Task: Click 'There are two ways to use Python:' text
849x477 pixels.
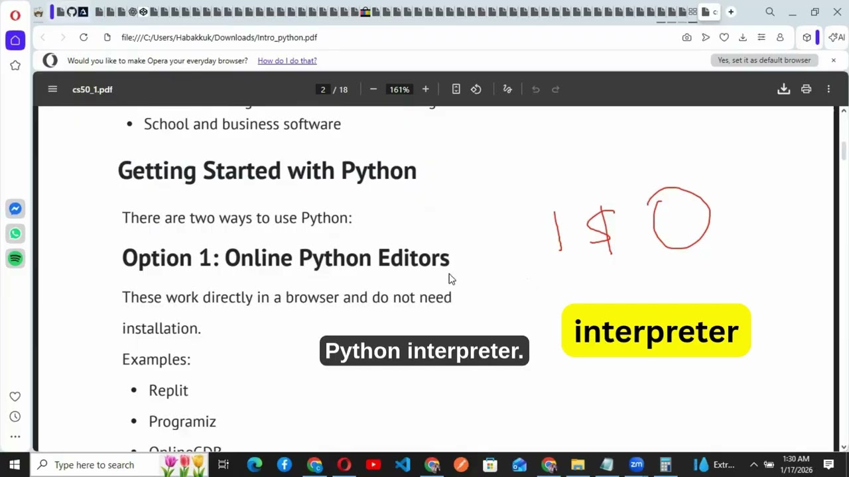Action: 237,218
